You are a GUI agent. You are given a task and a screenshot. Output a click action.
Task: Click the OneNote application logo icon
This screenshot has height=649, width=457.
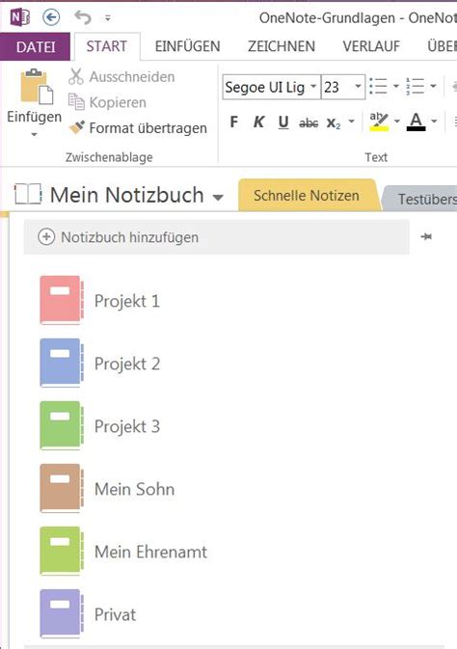click(20, 17)
